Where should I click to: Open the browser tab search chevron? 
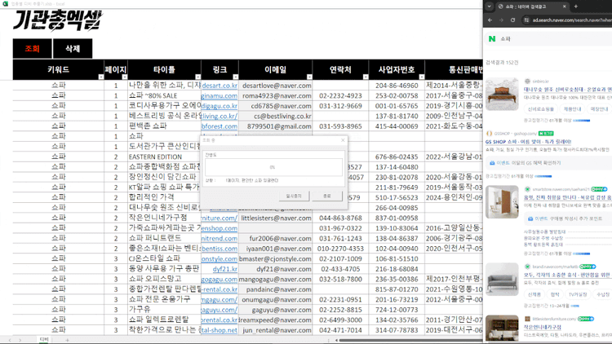click(x=489, y=7)
